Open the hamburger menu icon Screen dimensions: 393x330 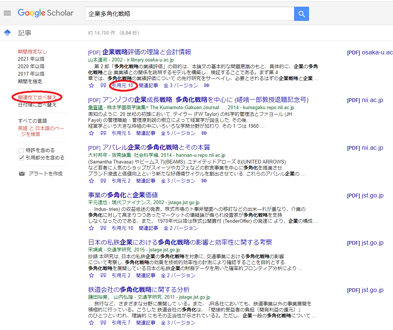(7, 13)
